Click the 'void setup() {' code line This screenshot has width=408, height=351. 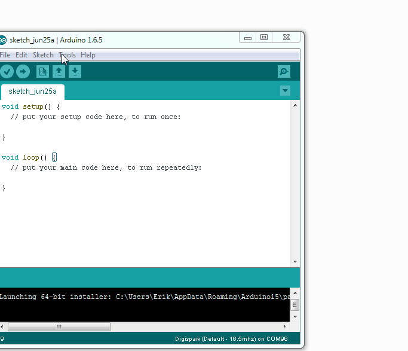coord(30,107)
